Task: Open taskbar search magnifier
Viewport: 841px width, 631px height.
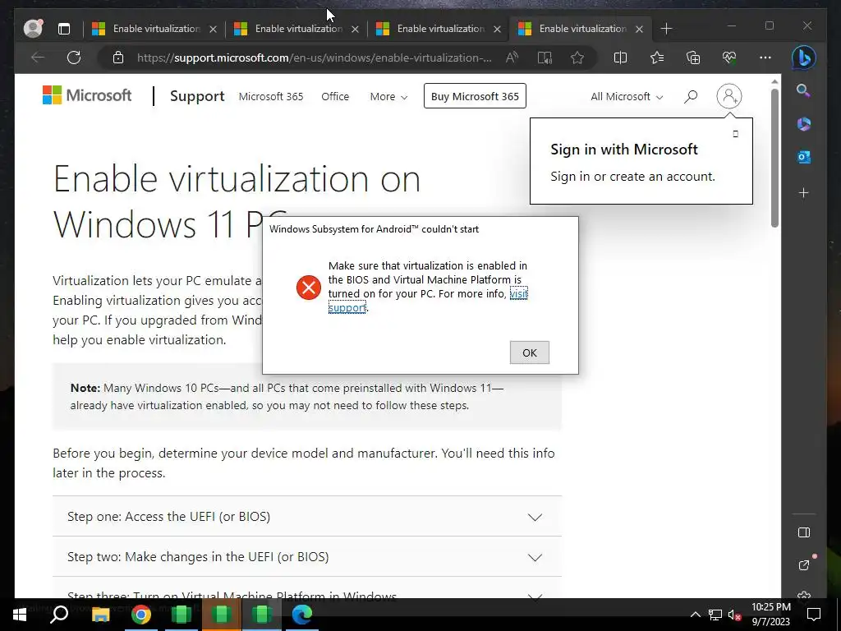Action: coord(59,614)
